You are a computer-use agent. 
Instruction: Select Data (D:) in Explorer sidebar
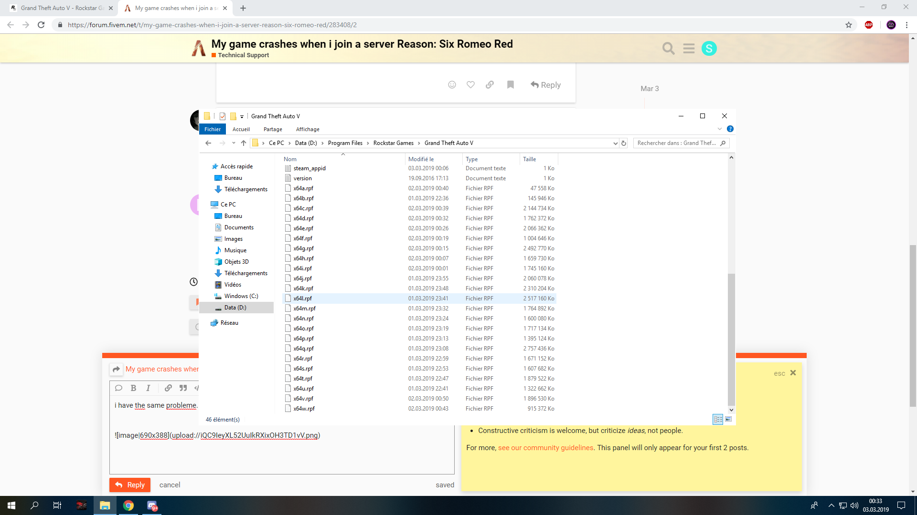[236, 308]
